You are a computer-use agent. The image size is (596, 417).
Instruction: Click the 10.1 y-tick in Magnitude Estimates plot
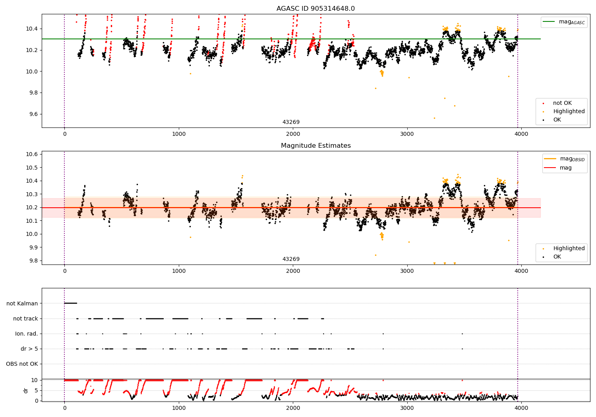[32, 221]
